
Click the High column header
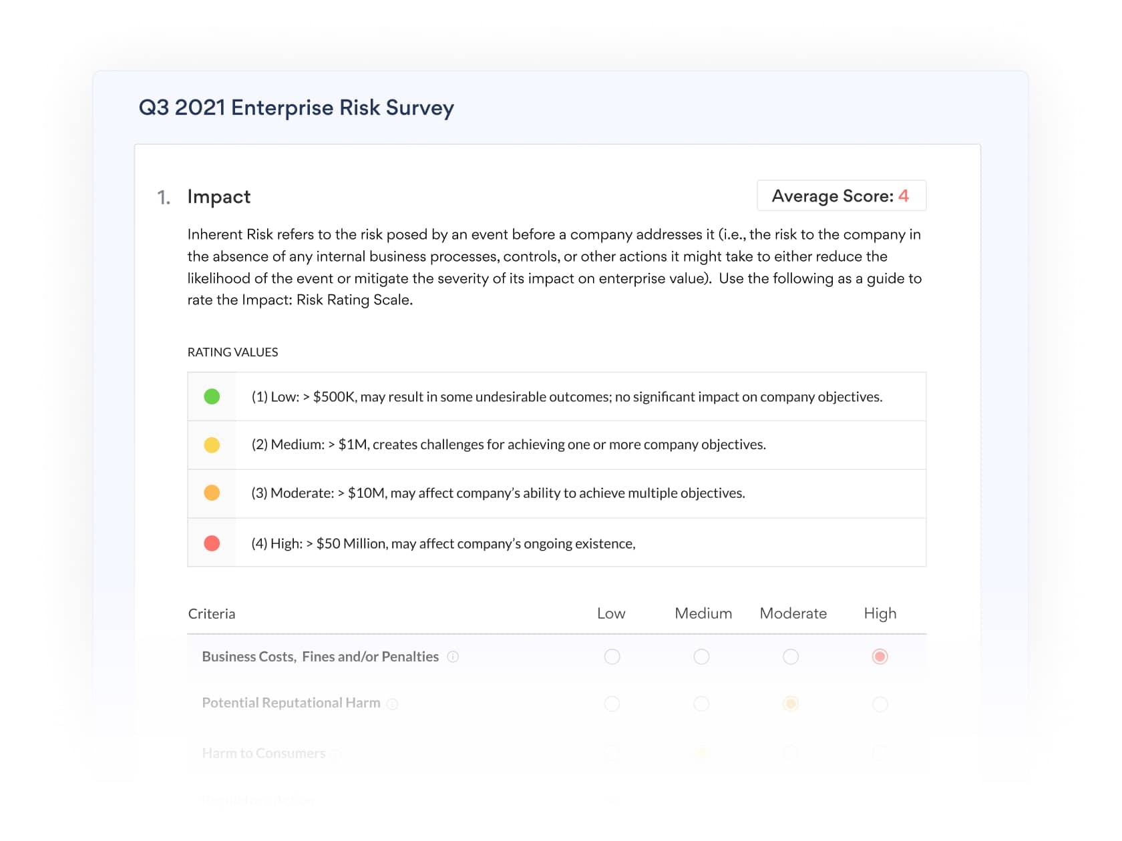pos(880,613)
